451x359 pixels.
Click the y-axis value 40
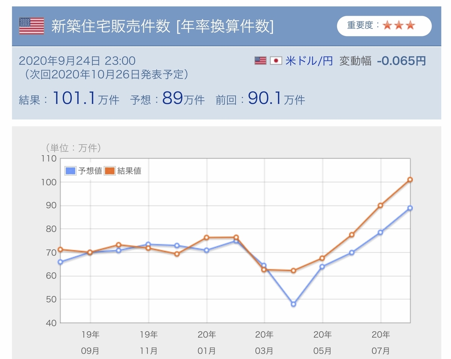coord(52,323)
